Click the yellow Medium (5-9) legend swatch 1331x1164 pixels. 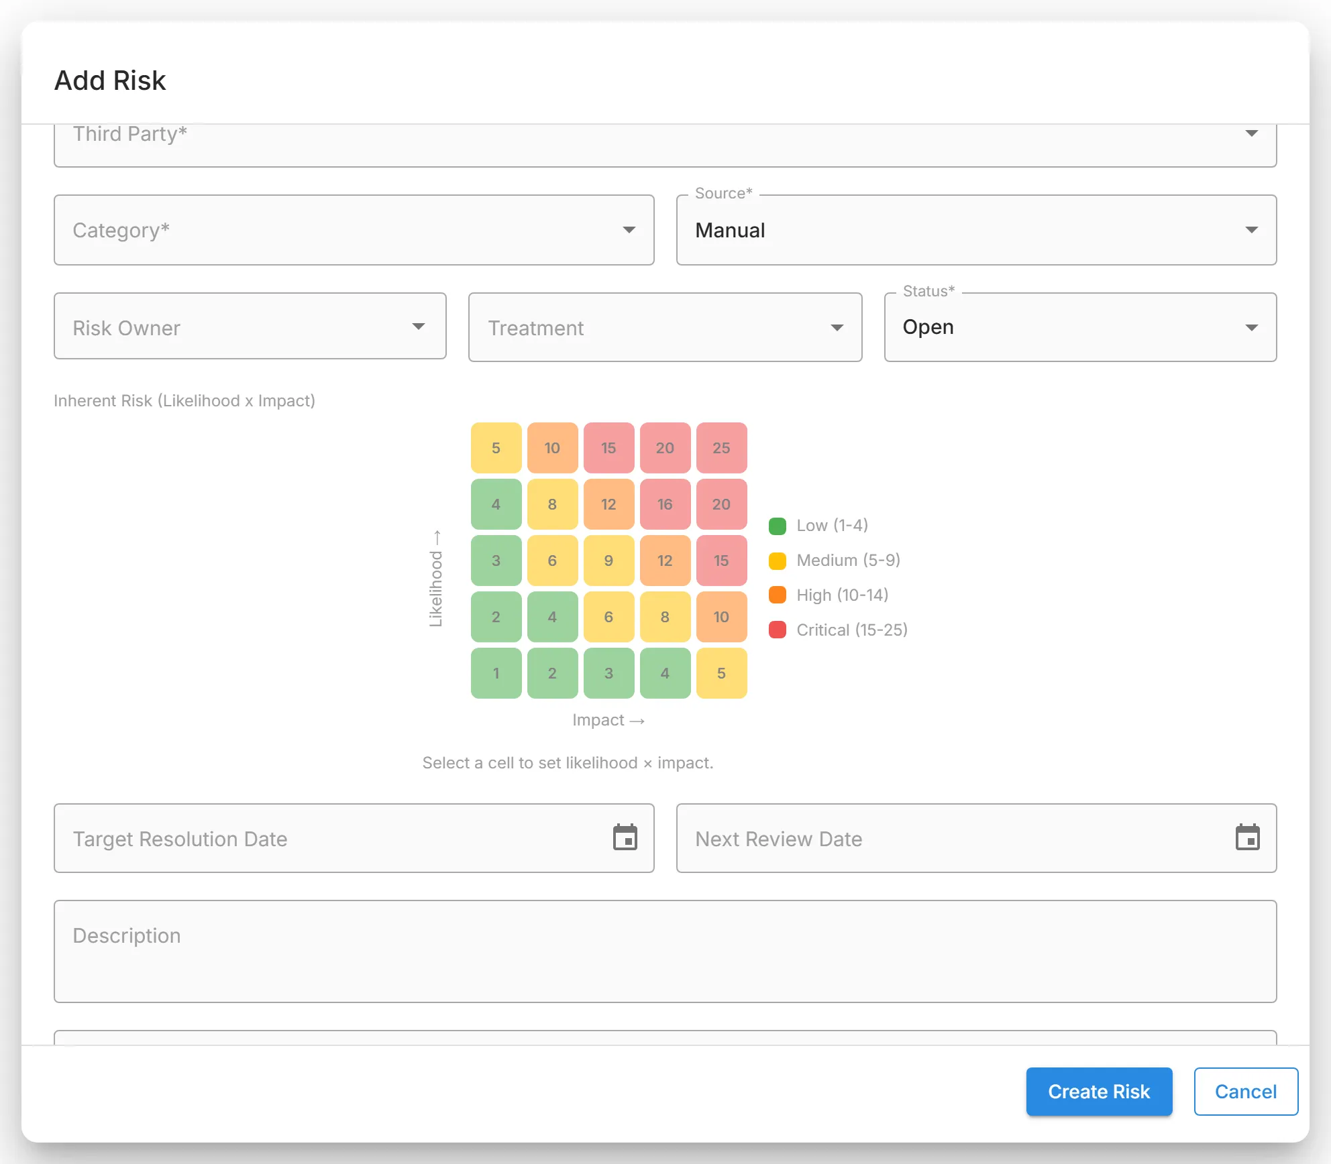point(777,561)
